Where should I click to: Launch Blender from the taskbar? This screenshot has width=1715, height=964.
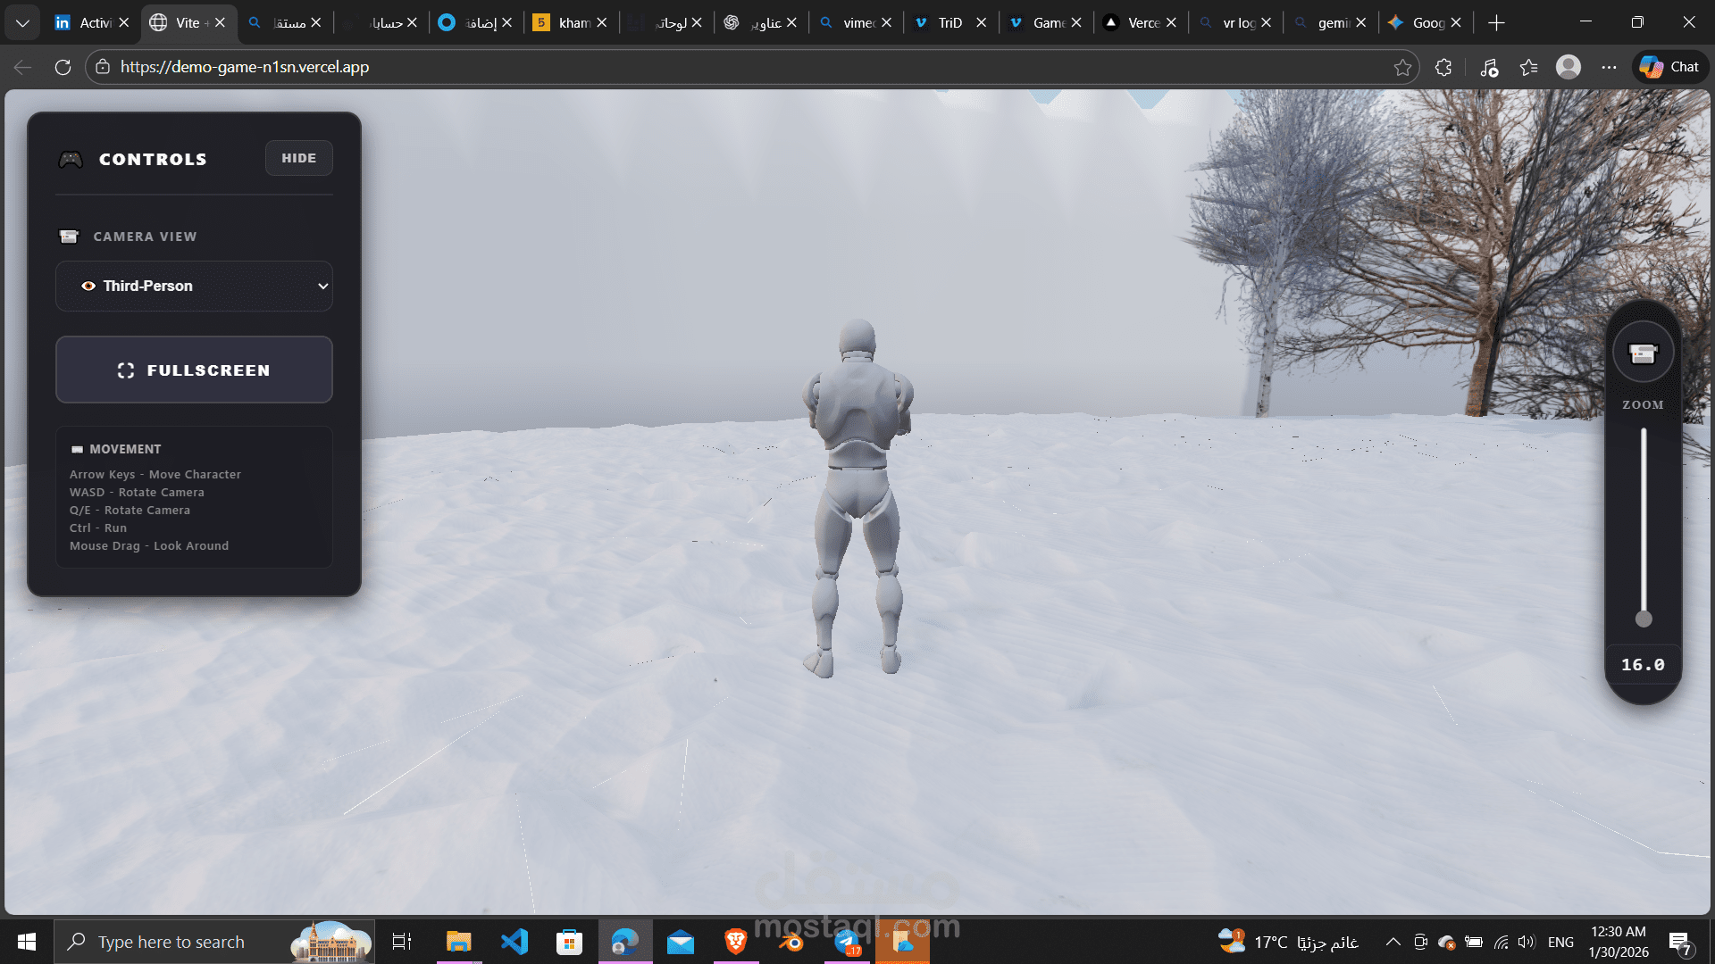click(x=791, y=942)
